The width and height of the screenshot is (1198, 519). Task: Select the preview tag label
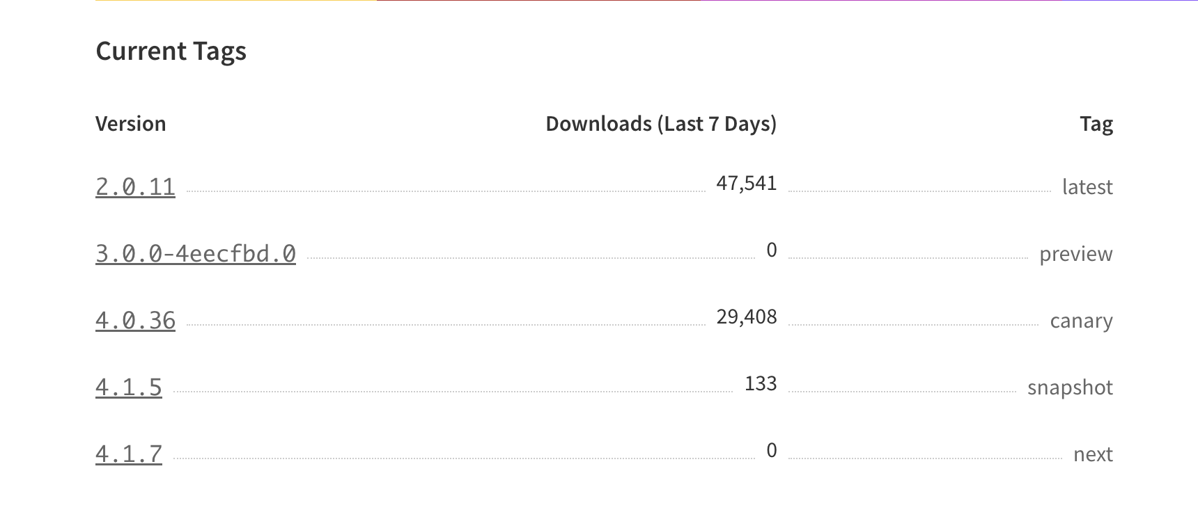tap(1076, 254)
